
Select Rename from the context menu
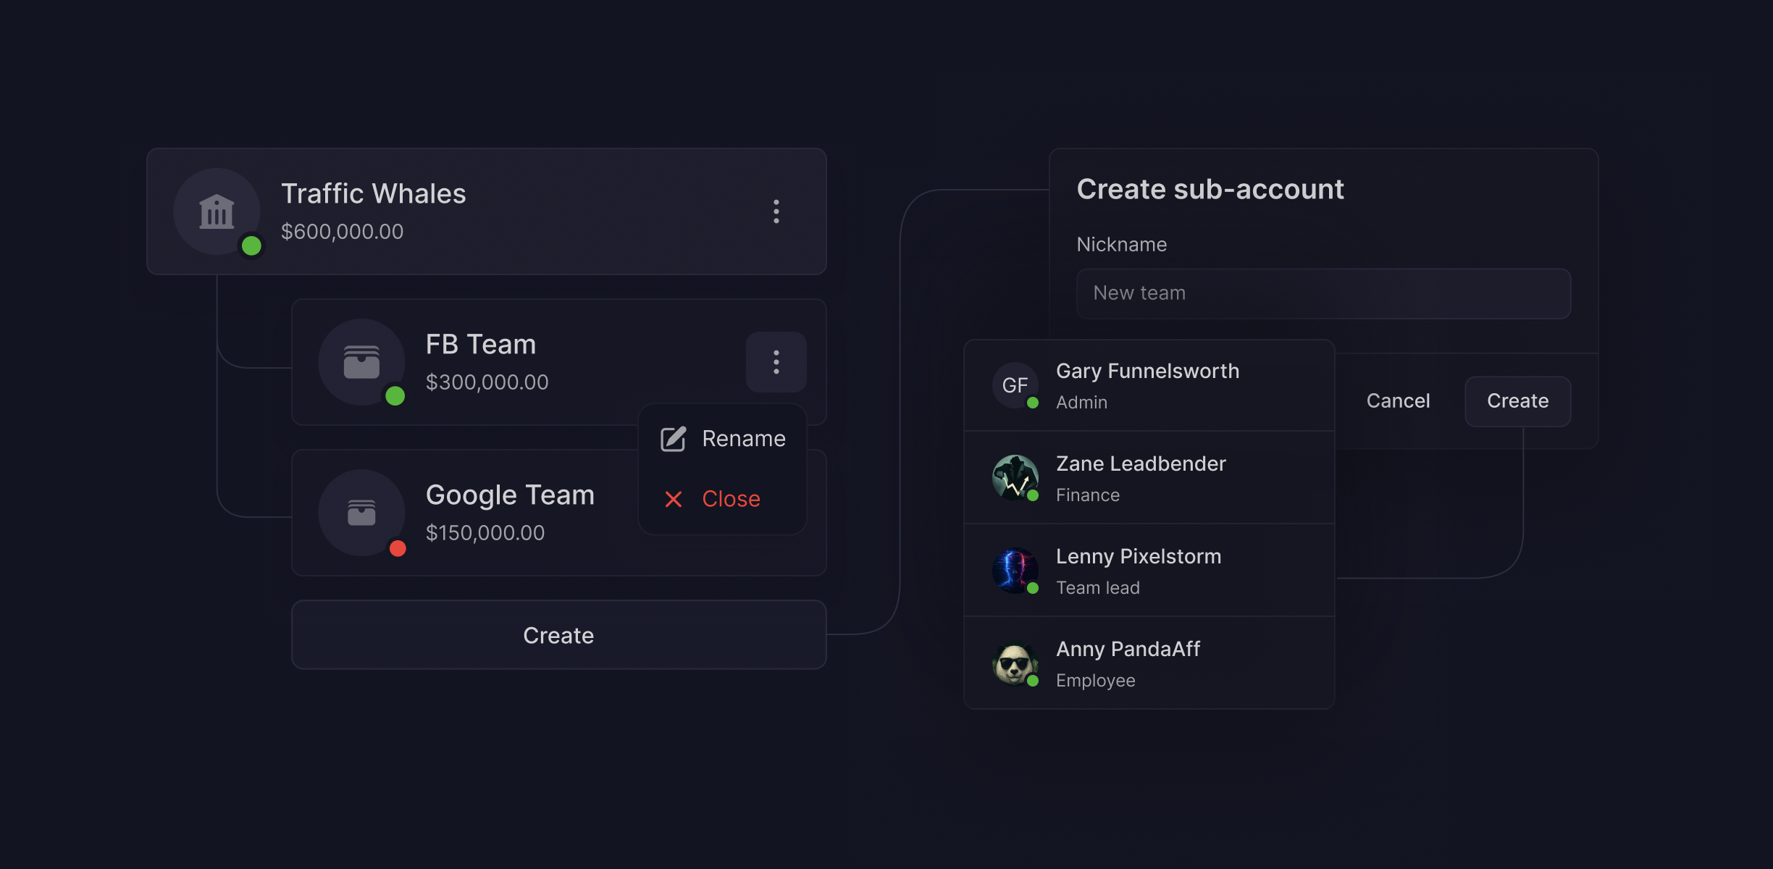pos(743,439)
